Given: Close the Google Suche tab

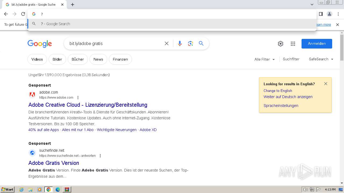Looking at the screenshot, I should [62, 5].
